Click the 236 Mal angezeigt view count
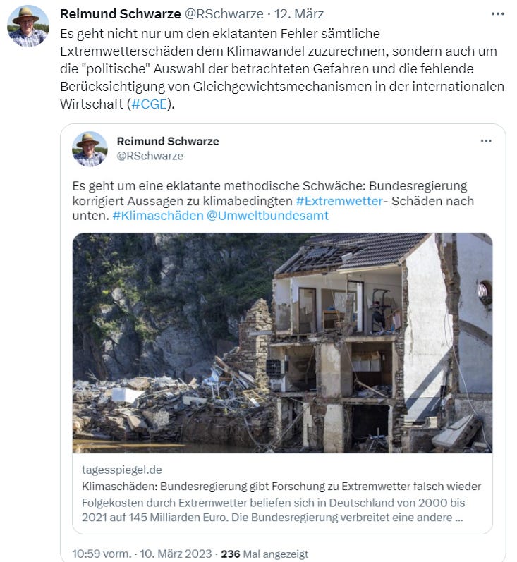Screen dimensions: 517x562 click(264, 554)
